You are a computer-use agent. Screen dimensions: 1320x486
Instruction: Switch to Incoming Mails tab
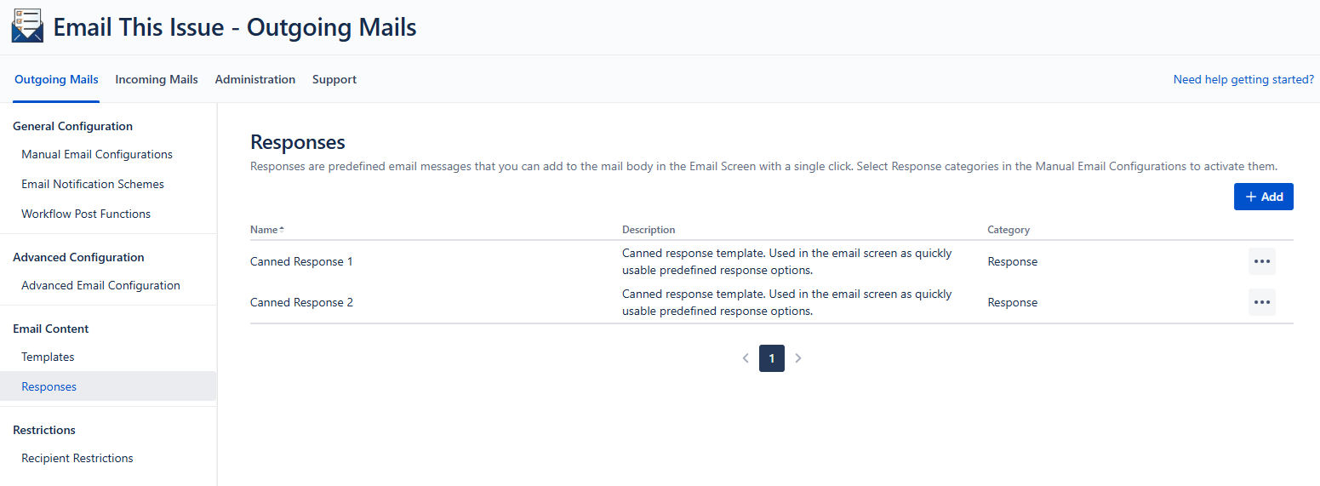tap(157, 79)
